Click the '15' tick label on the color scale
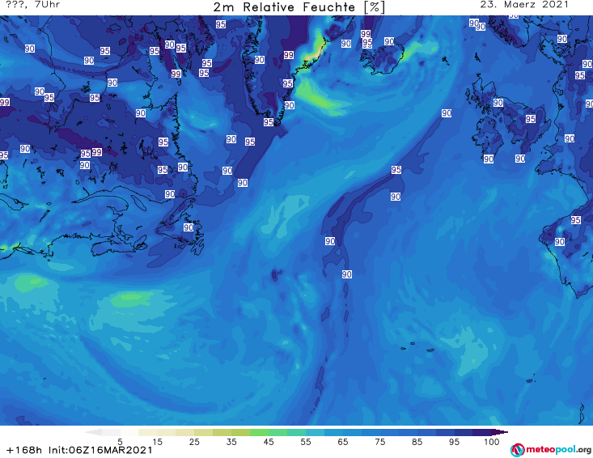 (157, 441)
